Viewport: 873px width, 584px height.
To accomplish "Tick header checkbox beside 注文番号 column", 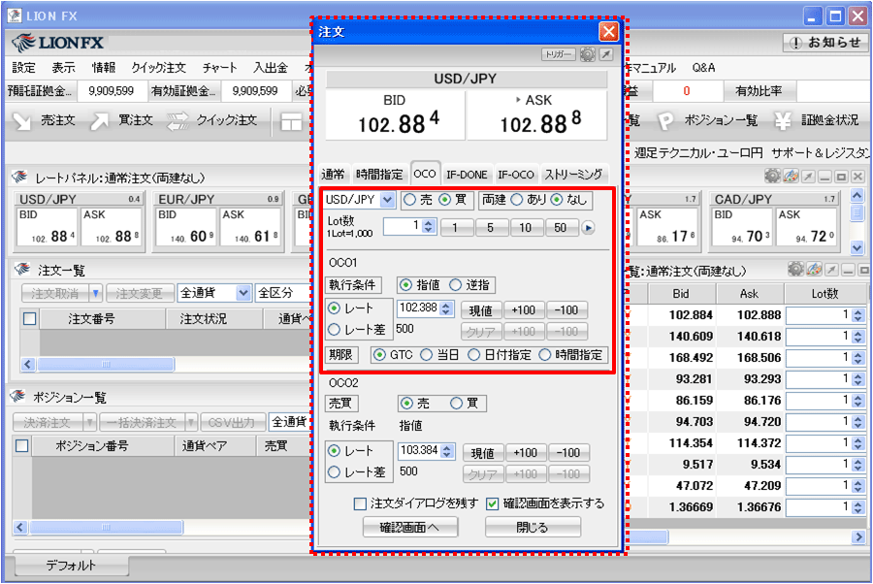I will 29,318.
